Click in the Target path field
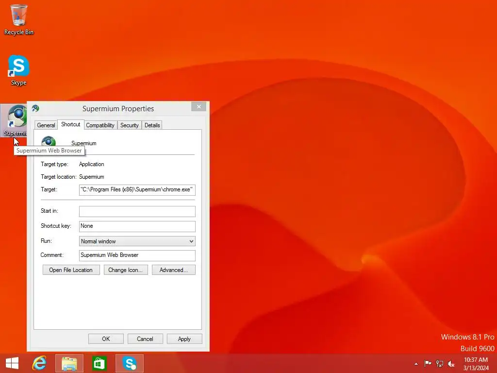 (x=137, y=190)
